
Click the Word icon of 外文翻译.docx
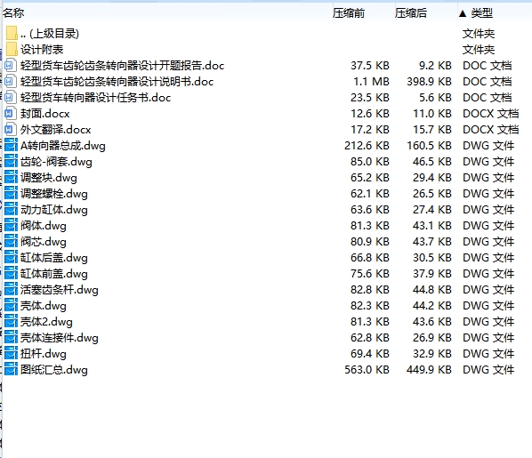click(x=10, y=129)
